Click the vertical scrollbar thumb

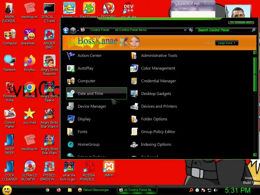(x=255, y=74)
